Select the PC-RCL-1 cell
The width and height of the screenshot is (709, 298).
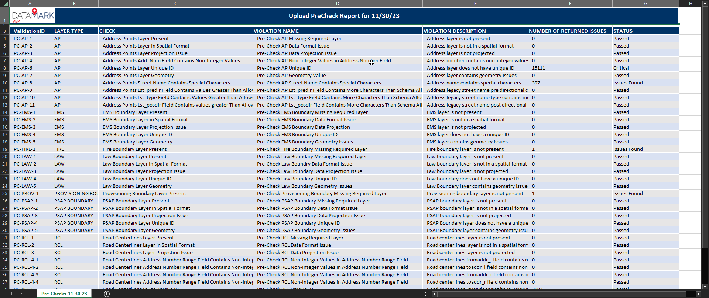pyautogui.click(x=30, y=238)
